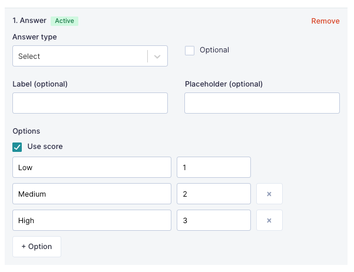Select the score field containing 1
Screen dimensions: 354x272
coord(214,167)
